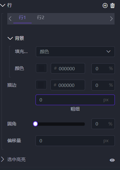Collapse the 背景 section
Screen dimensions: 120x170
click(x=10, y=38)
